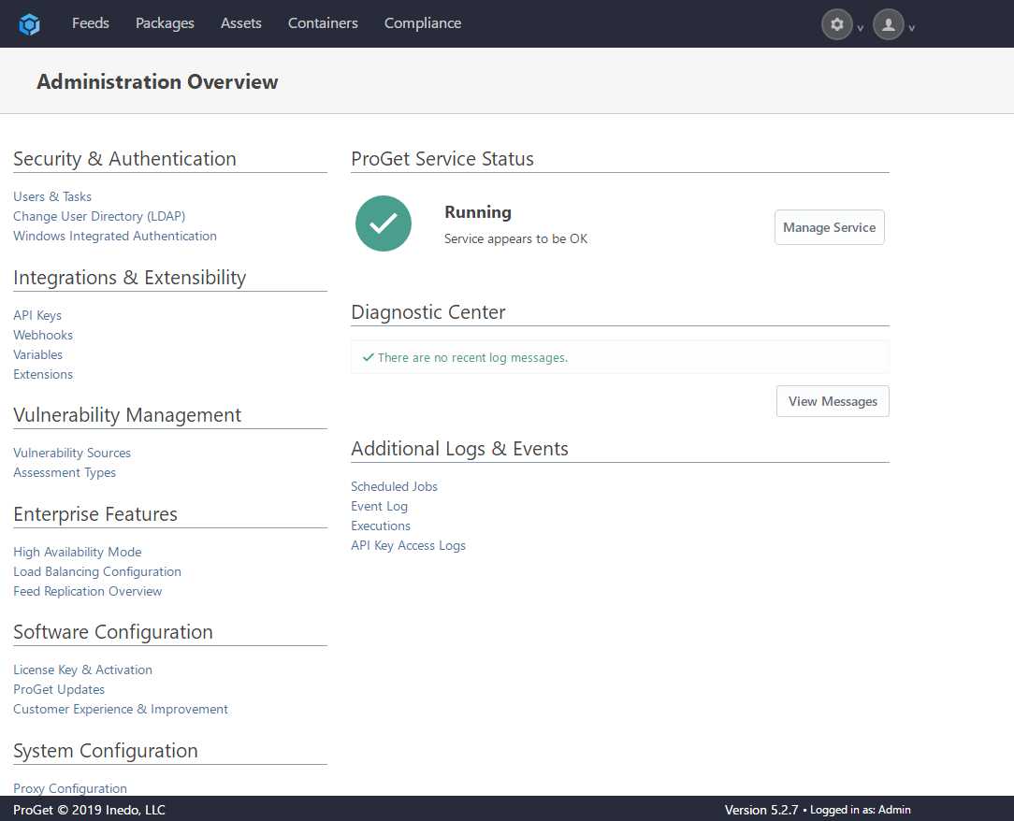Go to API Keys
This screenshot has height=821, width=1014.
37,315
